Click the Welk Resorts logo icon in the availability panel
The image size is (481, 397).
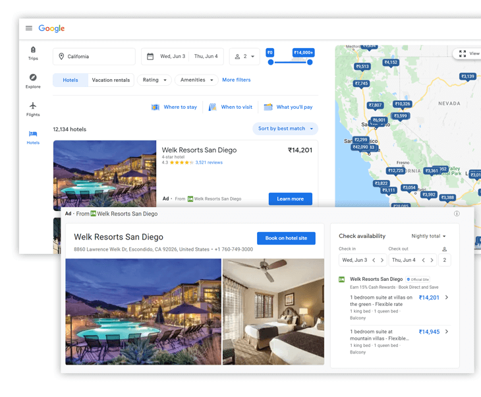[341, 280]
